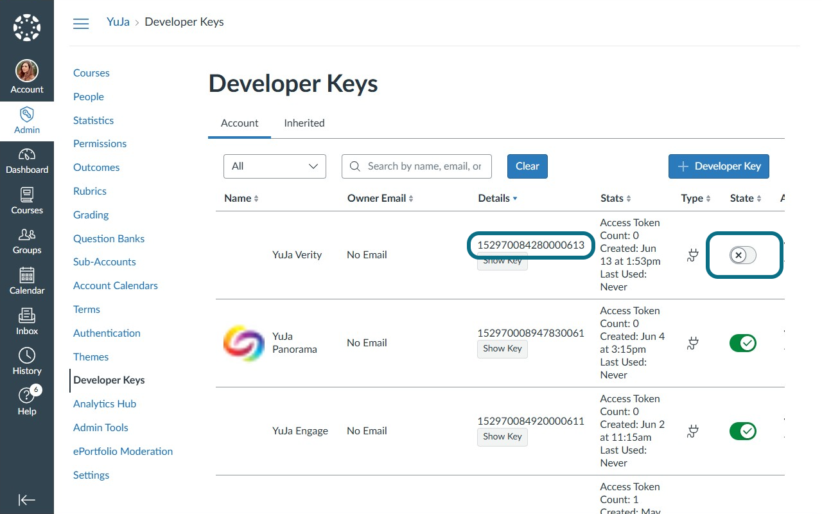
Task: Sort by Stats column header
Action: pyautogui.click(x=616, y=199)
